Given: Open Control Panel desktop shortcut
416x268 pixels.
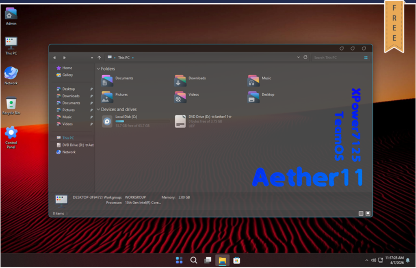Looking at the screenshot, I should click(11, 137).
